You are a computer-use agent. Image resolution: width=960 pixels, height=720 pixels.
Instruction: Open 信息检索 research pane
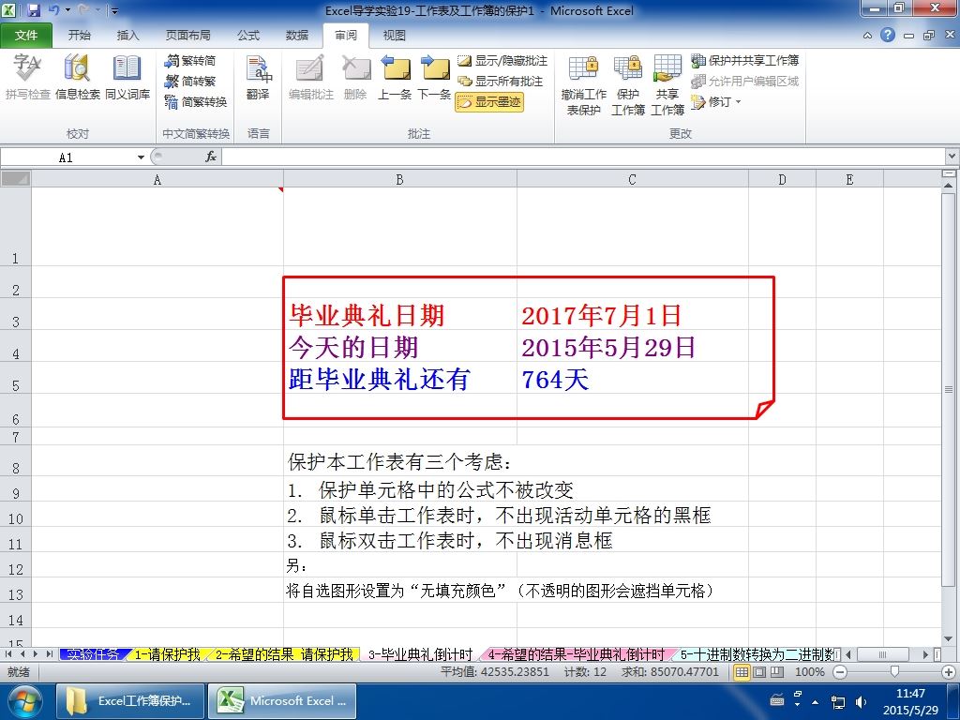[x=77, y=78]
